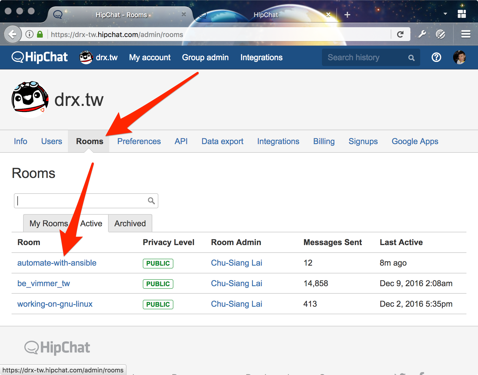Go to the Preferences admin tab
This screenshot has width=478, height=375.
click(139, 141)
